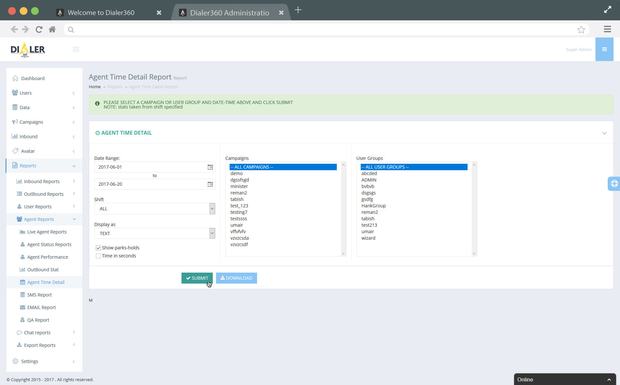Open the Shift dropdown
Image resolution: width=620 pixels, height=385 pixels.
pos(212,209)
